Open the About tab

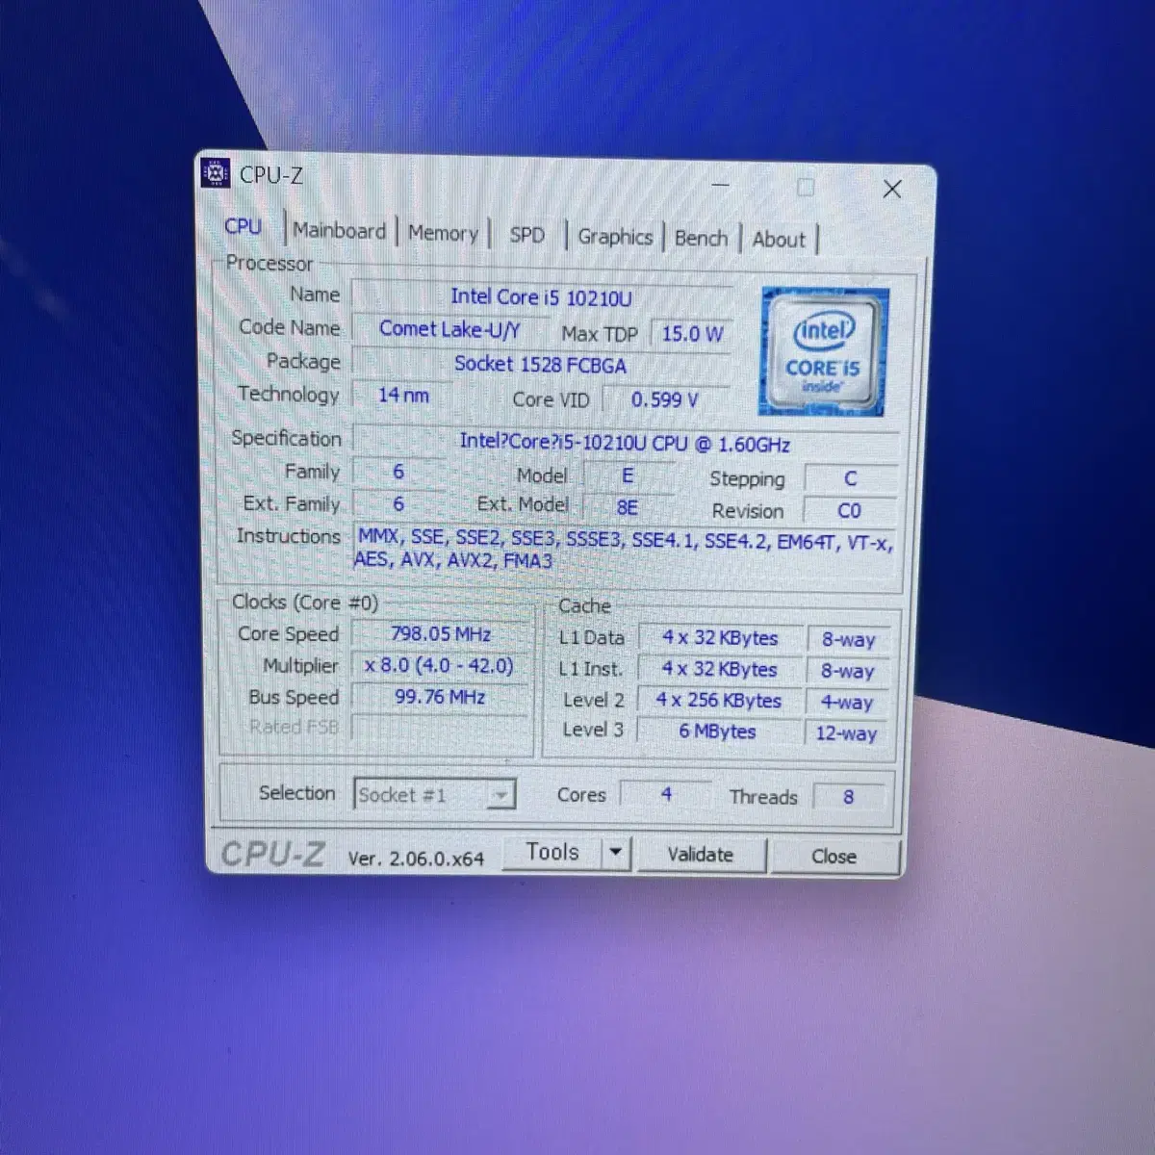(779, 241)
